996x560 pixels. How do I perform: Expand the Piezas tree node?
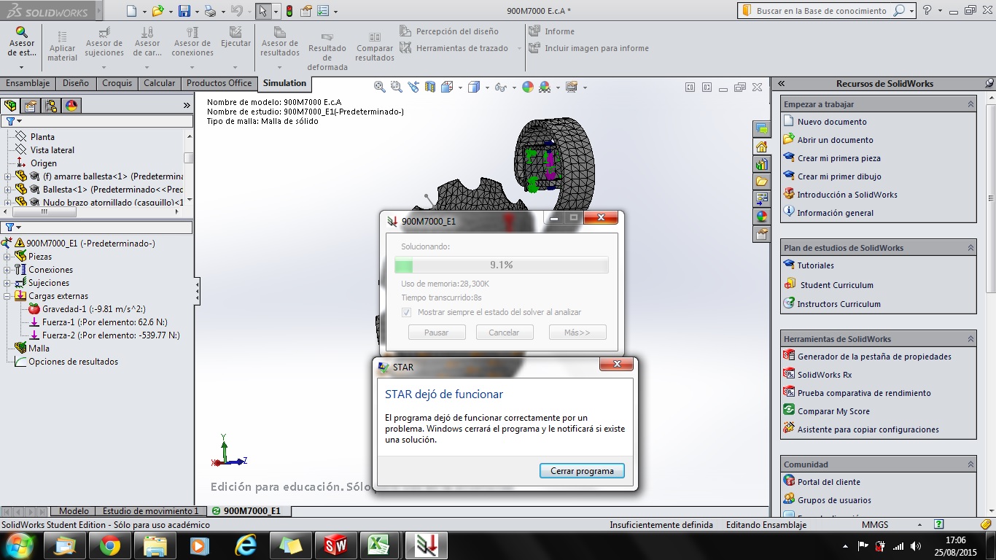pyautogui.click(x=7, y=257)
